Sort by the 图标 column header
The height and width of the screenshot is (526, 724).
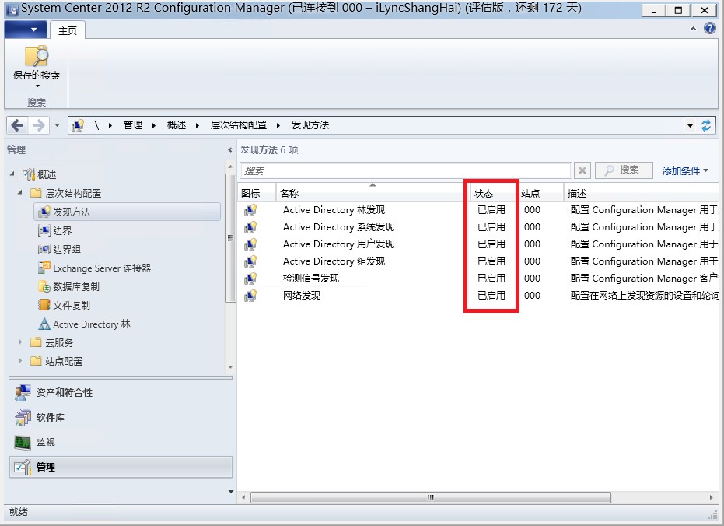click(257, 193)
